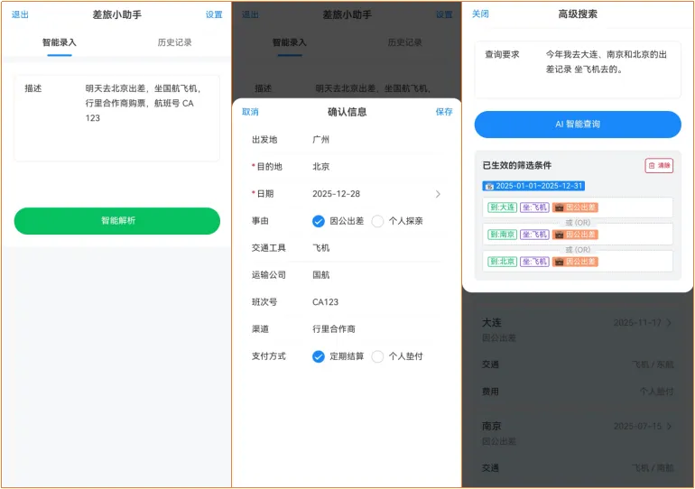
Task: Open the dimmed 大连 record chevron 2025-11-17
Action: [669, 322]
